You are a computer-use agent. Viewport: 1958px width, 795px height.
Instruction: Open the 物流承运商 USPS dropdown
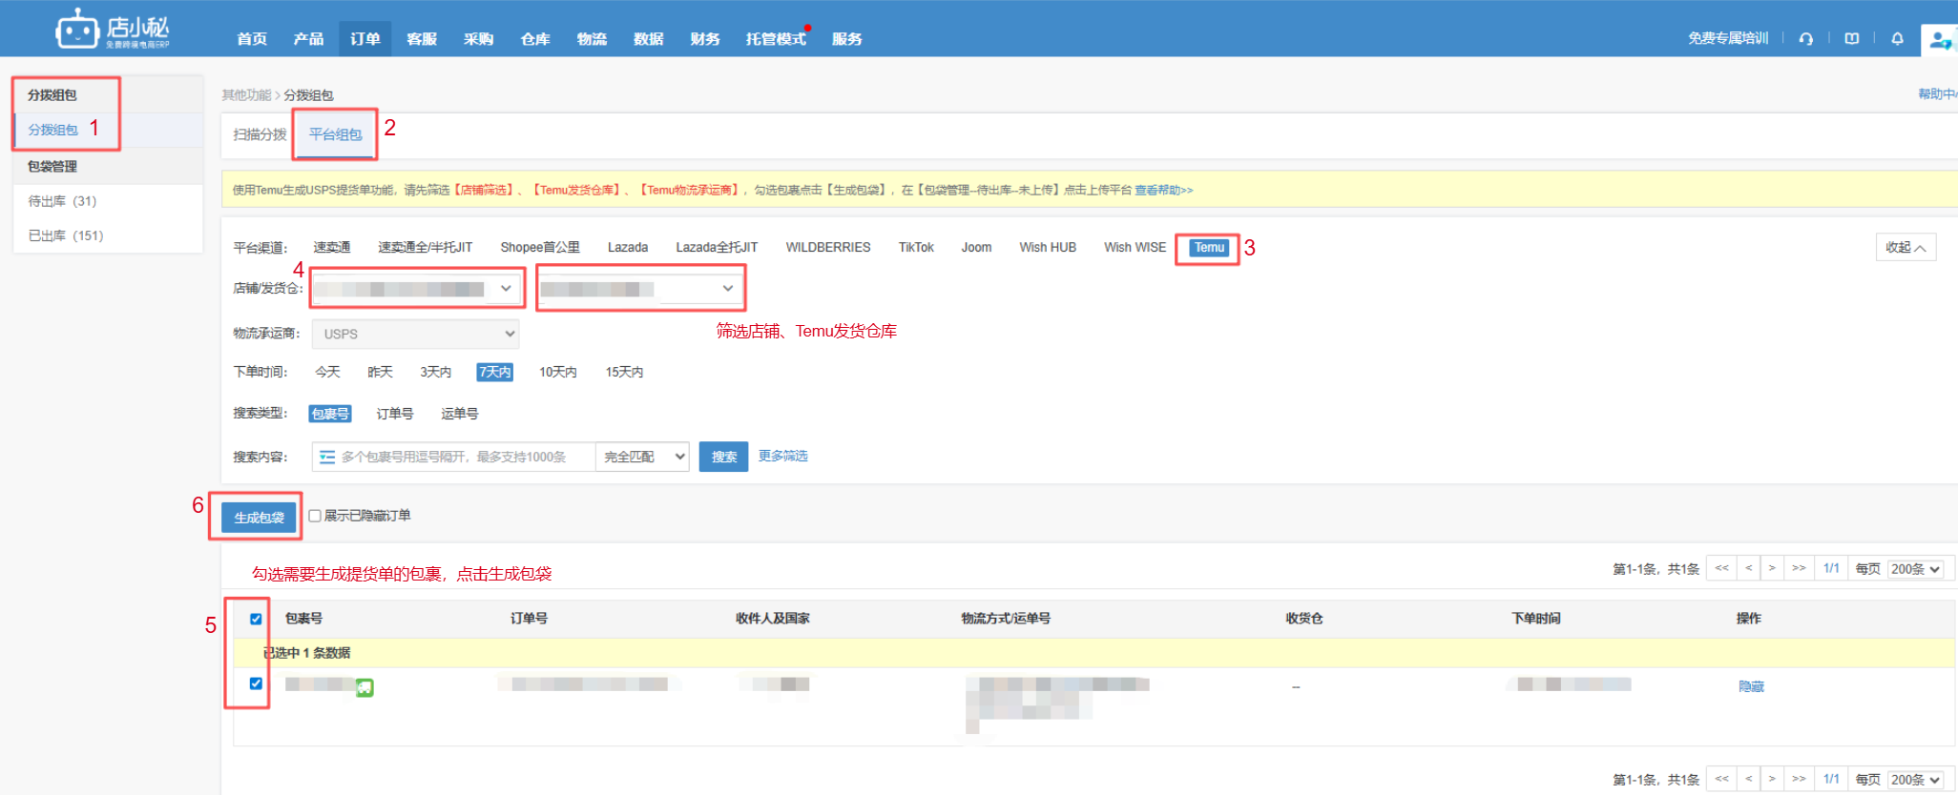415,334
